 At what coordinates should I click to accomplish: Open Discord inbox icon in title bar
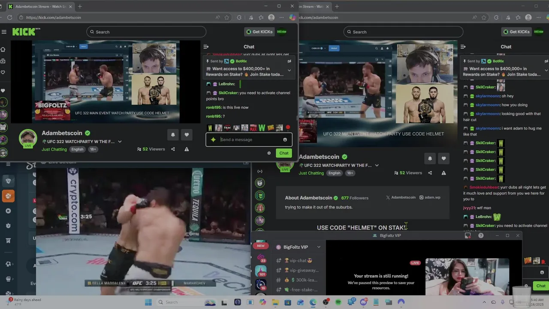tap(468, 236)
